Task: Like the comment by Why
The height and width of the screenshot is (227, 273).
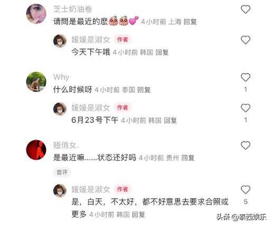Action: tap(246, 77)
